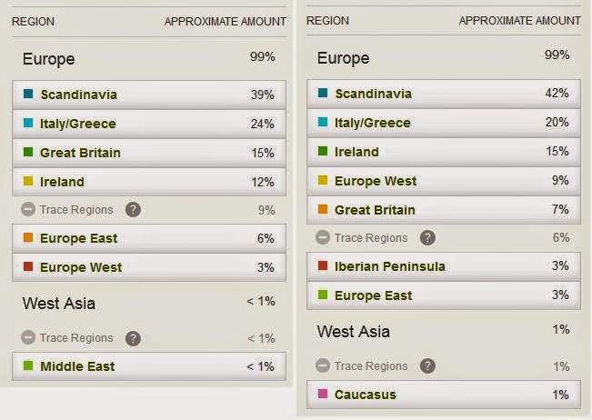Select the Scandinavia 42% region row
Viewport: 592px width, 420px height.
(x=444, y=94)
